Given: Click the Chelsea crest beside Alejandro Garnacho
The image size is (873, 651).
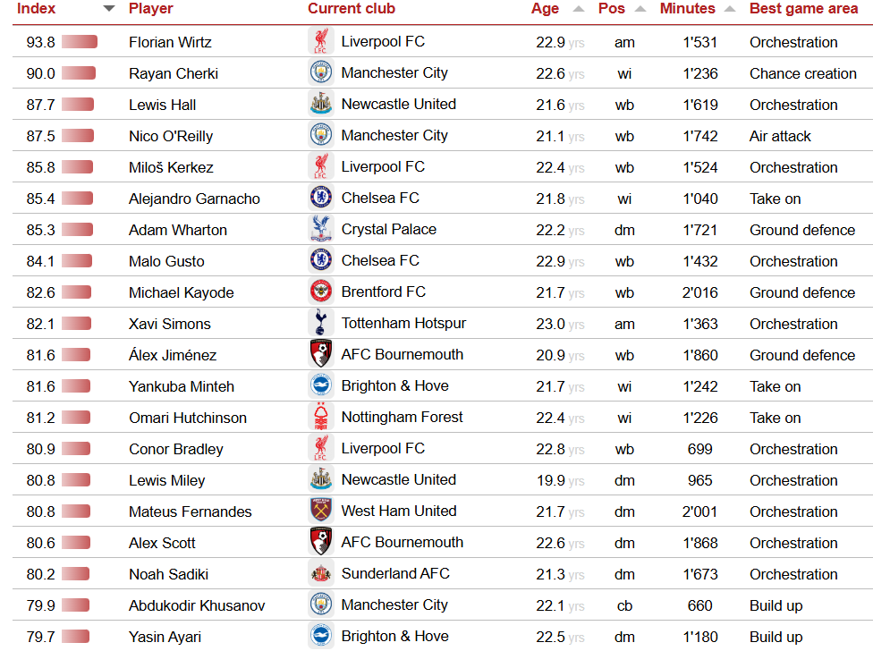Looking at the screenshot, I should (x=321, y=198).
